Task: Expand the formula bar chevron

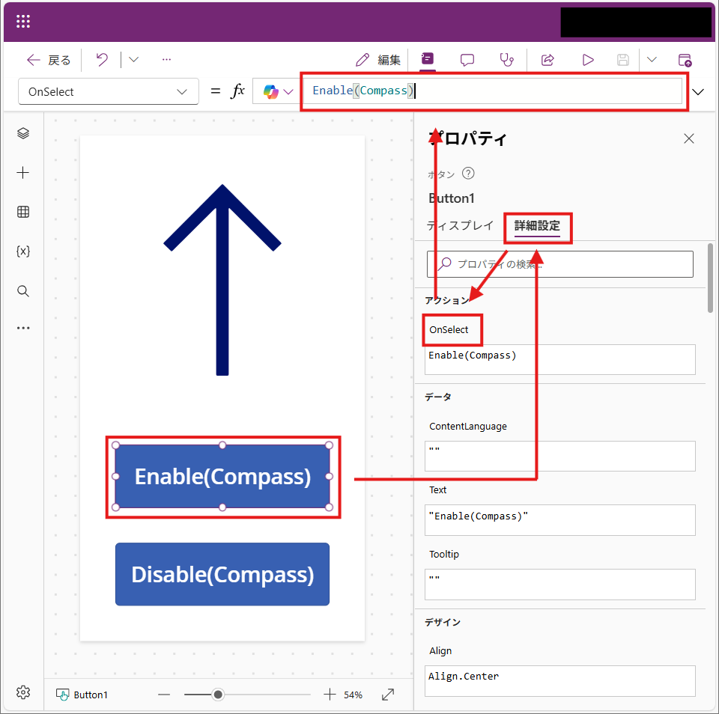Action: pyautogui.click(x=700, y=92)
